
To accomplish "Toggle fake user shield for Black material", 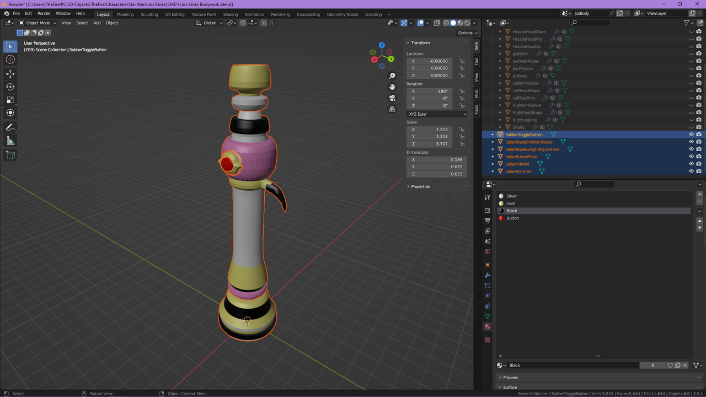I will pos(670,365).
